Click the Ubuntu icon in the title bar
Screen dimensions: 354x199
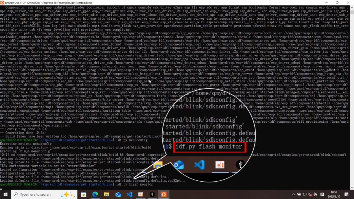point(2,3)
